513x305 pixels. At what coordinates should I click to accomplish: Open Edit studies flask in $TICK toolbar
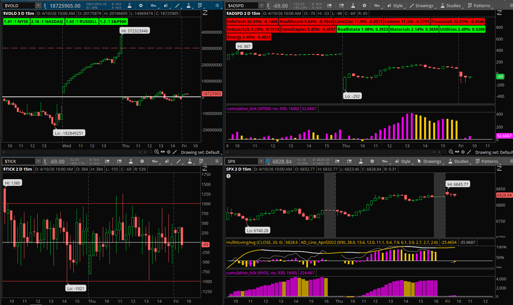point(190,161)
